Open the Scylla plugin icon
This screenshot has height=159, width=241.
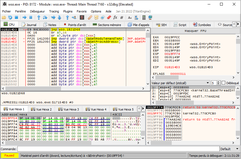click(x=82, y=17)
